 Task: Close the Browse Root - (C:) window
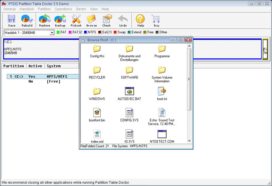coord(188,40)
